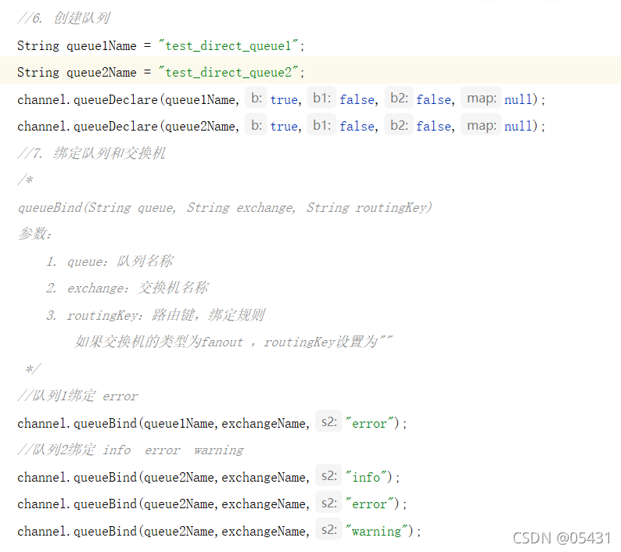Click the comment closer '*/'
Viewport: 621px width, 552px height.
[33, 369]
